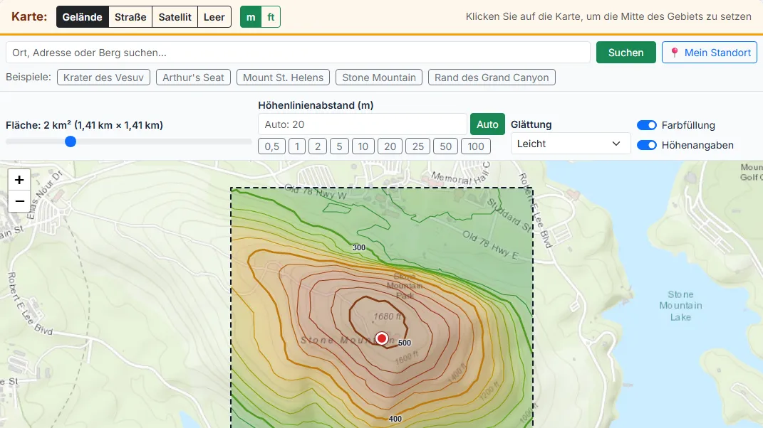The height and width of the screenshot is (428, 763).
Task: Focus the Höhenlinienabstand input field
Action: point(363,124)
